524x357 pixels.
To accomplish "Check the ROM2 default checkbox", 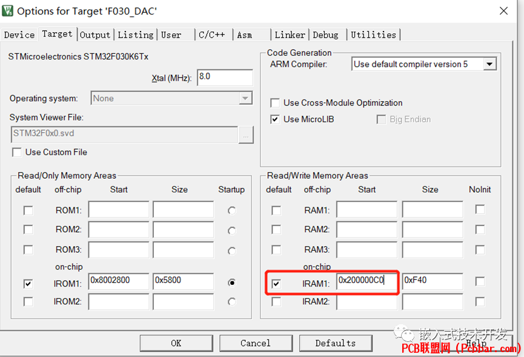I will pos(28,230).
